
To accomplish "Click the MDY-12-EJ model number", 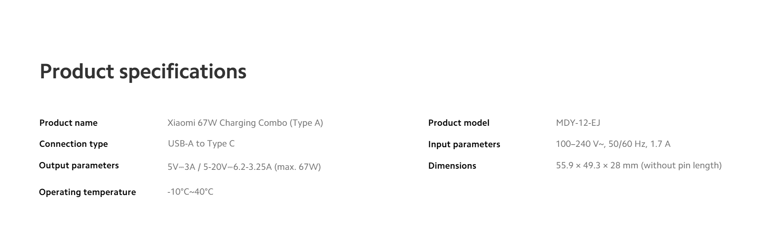I will (x=578, y=123).
